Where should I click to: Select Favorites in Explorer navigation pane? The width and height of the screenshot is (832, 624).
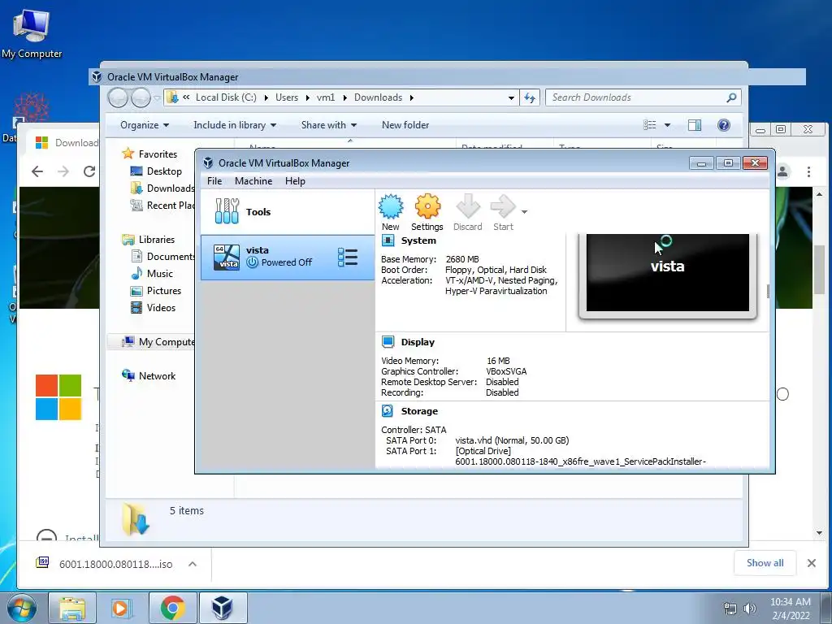pos(158,154)
